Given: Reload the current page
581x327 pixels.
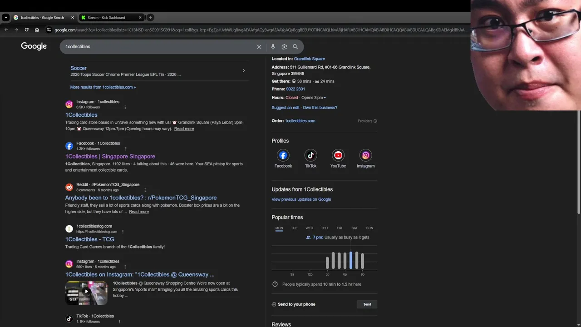Looking at the screenshot, I should pos(26,30).
